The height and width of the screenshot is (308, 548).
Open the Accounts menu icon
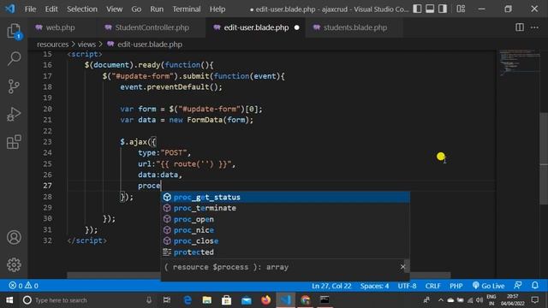tap(14, 238)
